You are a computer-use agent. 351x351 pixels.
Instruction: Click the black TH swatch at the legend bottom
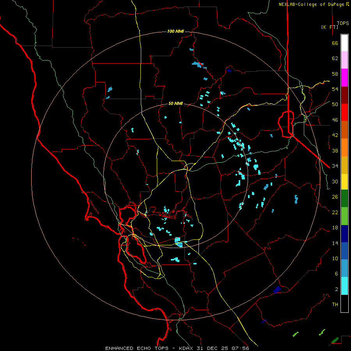pyautogui.click(x=344, y=303)
